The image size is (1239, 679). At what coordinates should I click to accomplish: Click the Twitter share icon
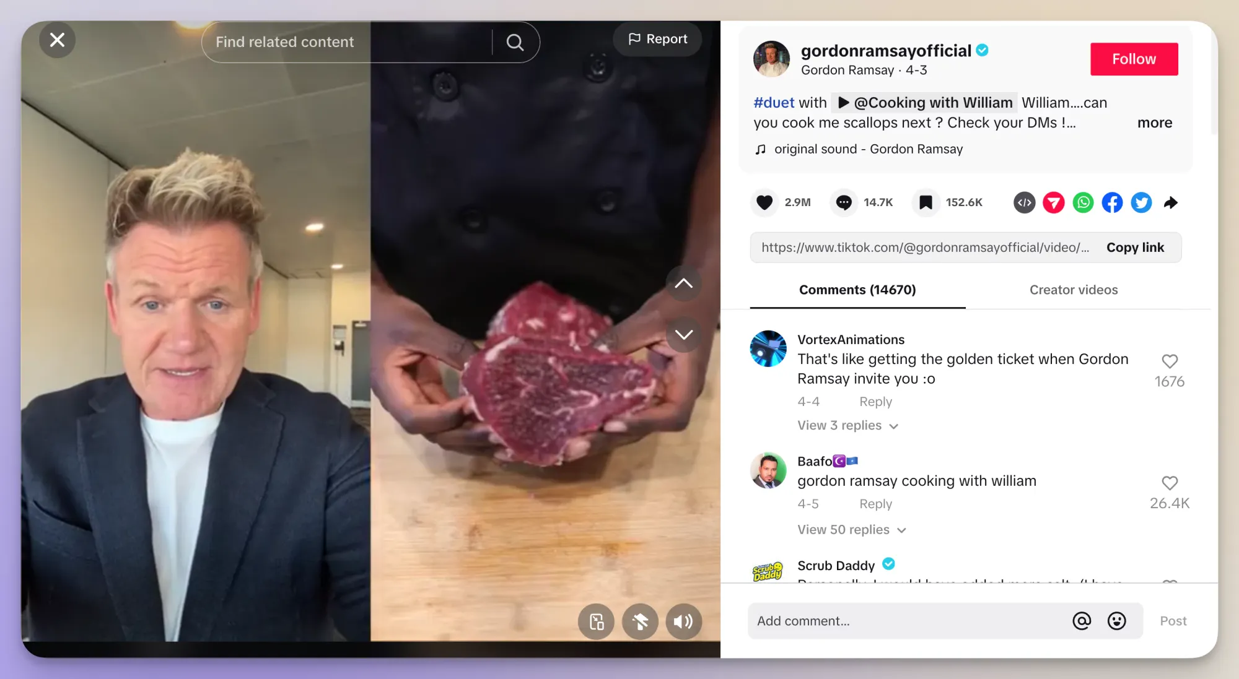1140,202
